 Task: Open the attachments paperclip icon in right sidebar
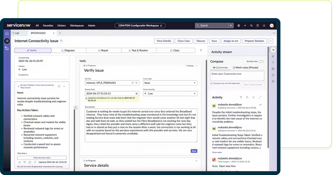coord(273,56)
